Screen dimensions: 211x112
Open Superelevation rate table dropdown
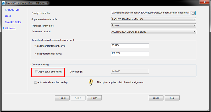153,19
